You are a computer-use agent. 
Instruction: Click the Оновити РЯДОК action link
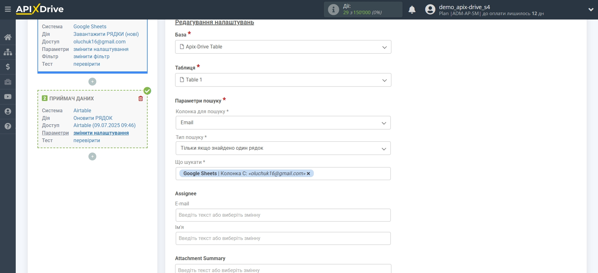[93, 118]
